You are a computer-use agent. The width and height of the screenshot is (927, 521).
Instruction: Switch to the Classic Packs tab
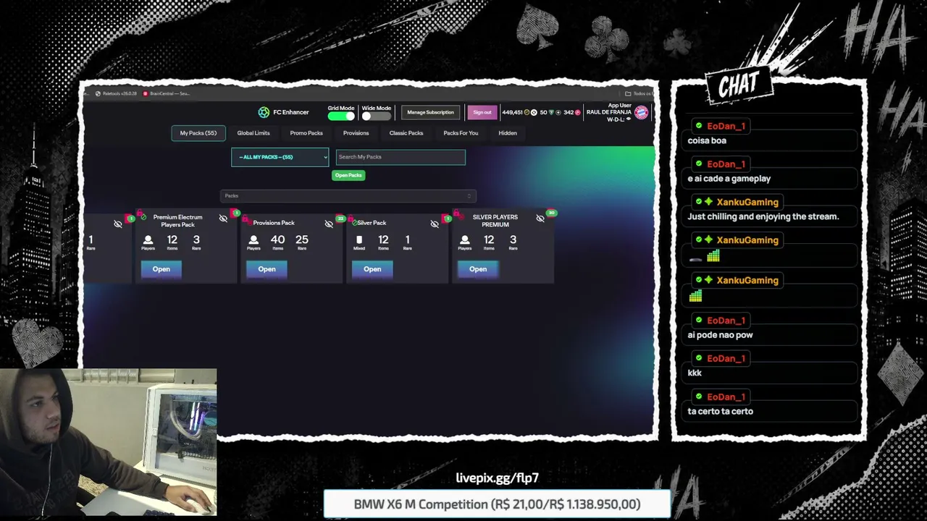(x=406, y=133)
